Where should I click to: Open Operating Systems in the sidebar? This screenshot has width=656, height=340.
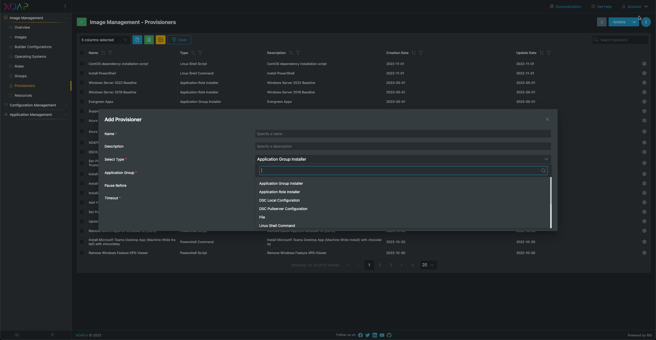(30, 57)
